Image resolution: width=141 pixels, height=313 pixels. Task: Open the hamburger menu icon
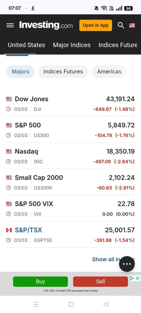[10, 25]
